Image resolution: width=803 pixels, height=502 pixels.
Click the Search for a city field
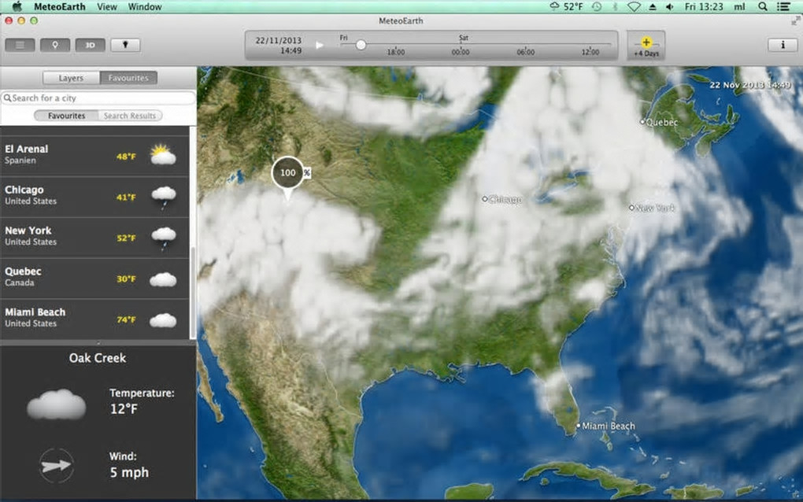tap(98, 98)
